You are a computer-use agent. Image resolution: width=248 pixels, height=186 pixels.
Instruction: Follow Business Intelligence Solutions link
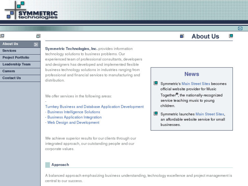(x=74, y=112)
